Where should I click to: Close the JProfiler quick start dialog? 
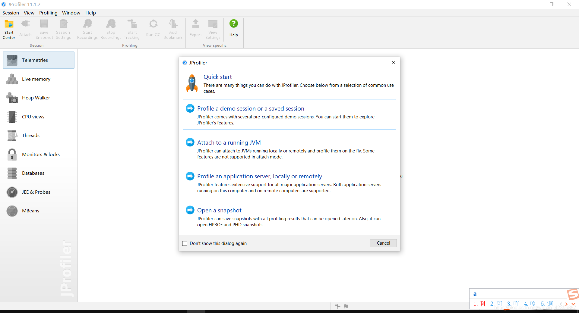394,63
